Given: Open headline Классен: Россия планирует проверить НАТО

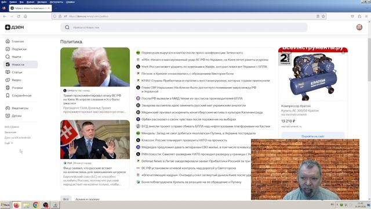Looking at the screenshot, I should (184, 140).
